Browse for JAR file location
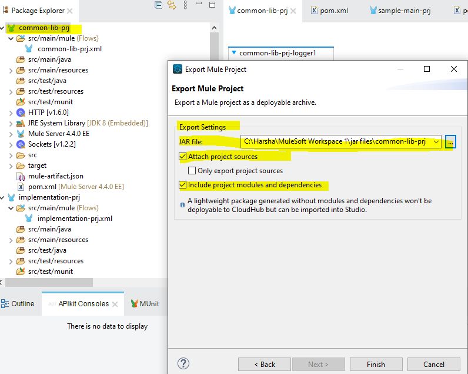This screenshot has width=468, height=374. [450, 142]
